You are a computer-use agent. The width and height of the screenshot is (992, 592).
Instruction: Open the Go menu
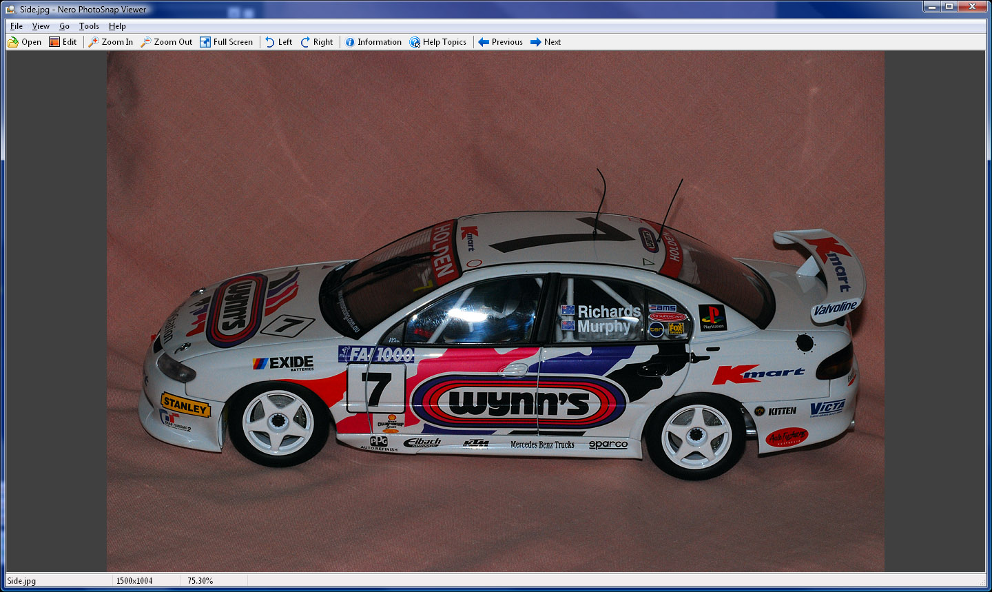tap(64, 26)
